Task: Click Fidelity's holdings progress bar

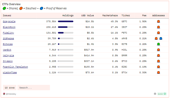Action: (x=66, y=33)
